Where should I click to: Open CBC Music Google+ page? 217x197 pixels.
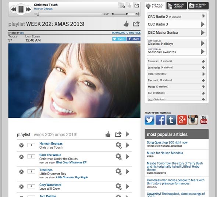point(182,120)
